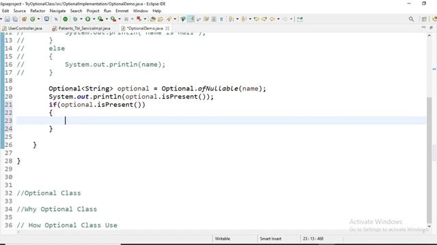The width and height of the screenshot is (437, 245).
Task: Click the scrollbar down arrow in editor
Action: point(429,226)
